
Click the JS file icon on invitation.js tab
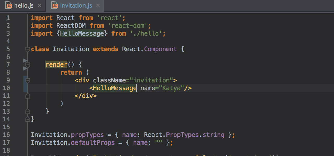(x=55, y=5)
